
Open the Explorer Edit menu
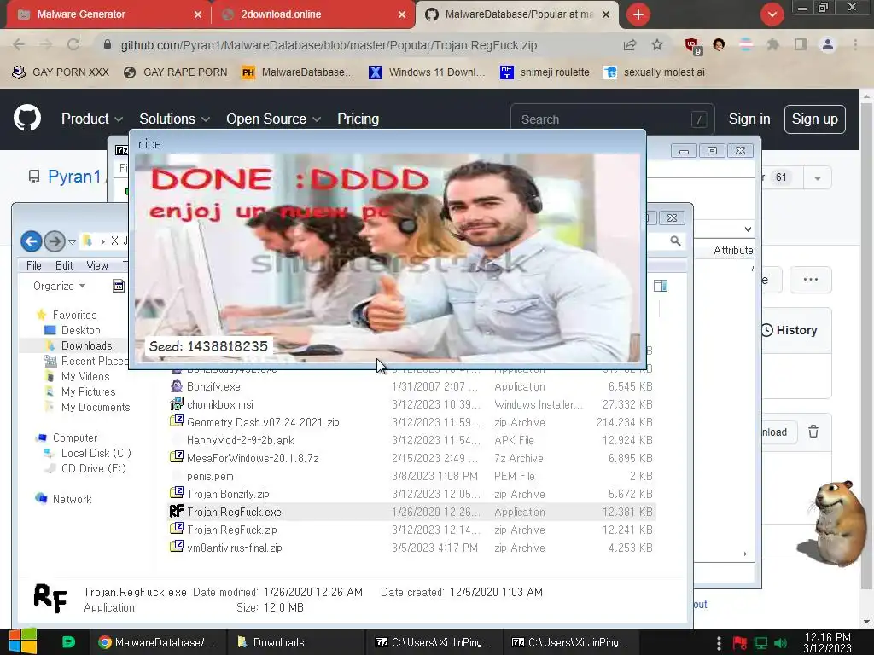point(64,266)
